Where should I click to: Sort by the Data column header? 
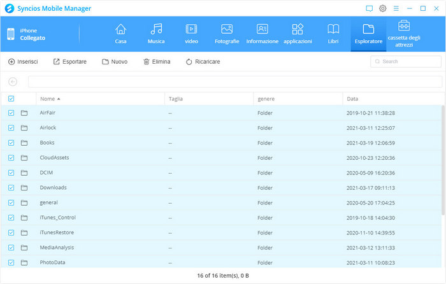pos(392,99)
